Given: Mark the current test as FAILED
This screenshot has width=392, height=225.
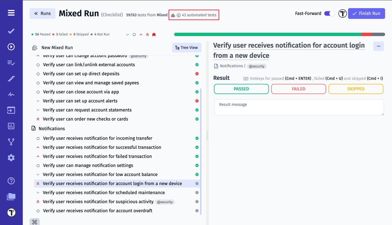Looking at the screenshot, I should pos(298,89).
